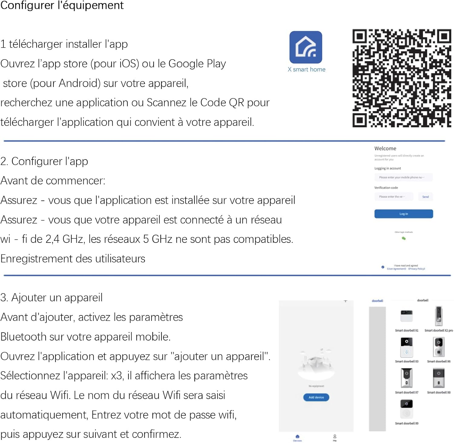Click the X smart home app icon
This screenshot has height=443, width=454.
(x=306, y=47)
